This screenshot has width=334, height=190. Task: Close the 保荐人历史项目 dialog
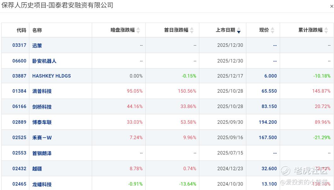[x=332, y=6]
